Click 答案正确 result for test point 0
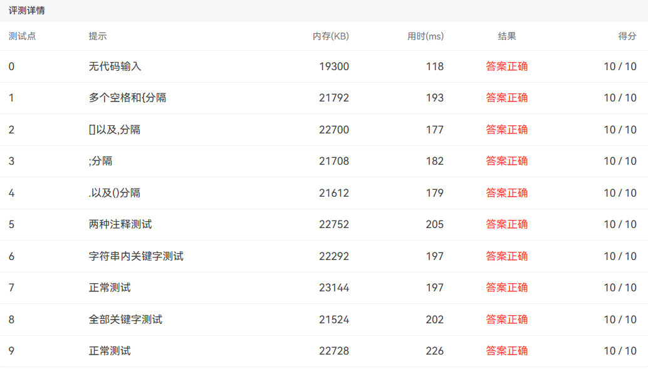This screenshot has height=369, width=648. click(506, 66)
